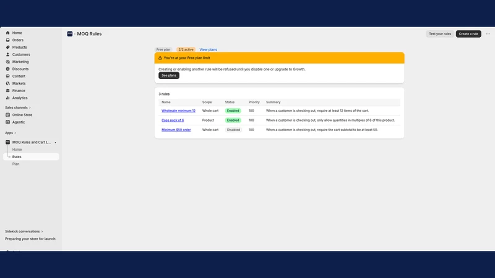Open the three-dot more actions menu

click(488, 34)
